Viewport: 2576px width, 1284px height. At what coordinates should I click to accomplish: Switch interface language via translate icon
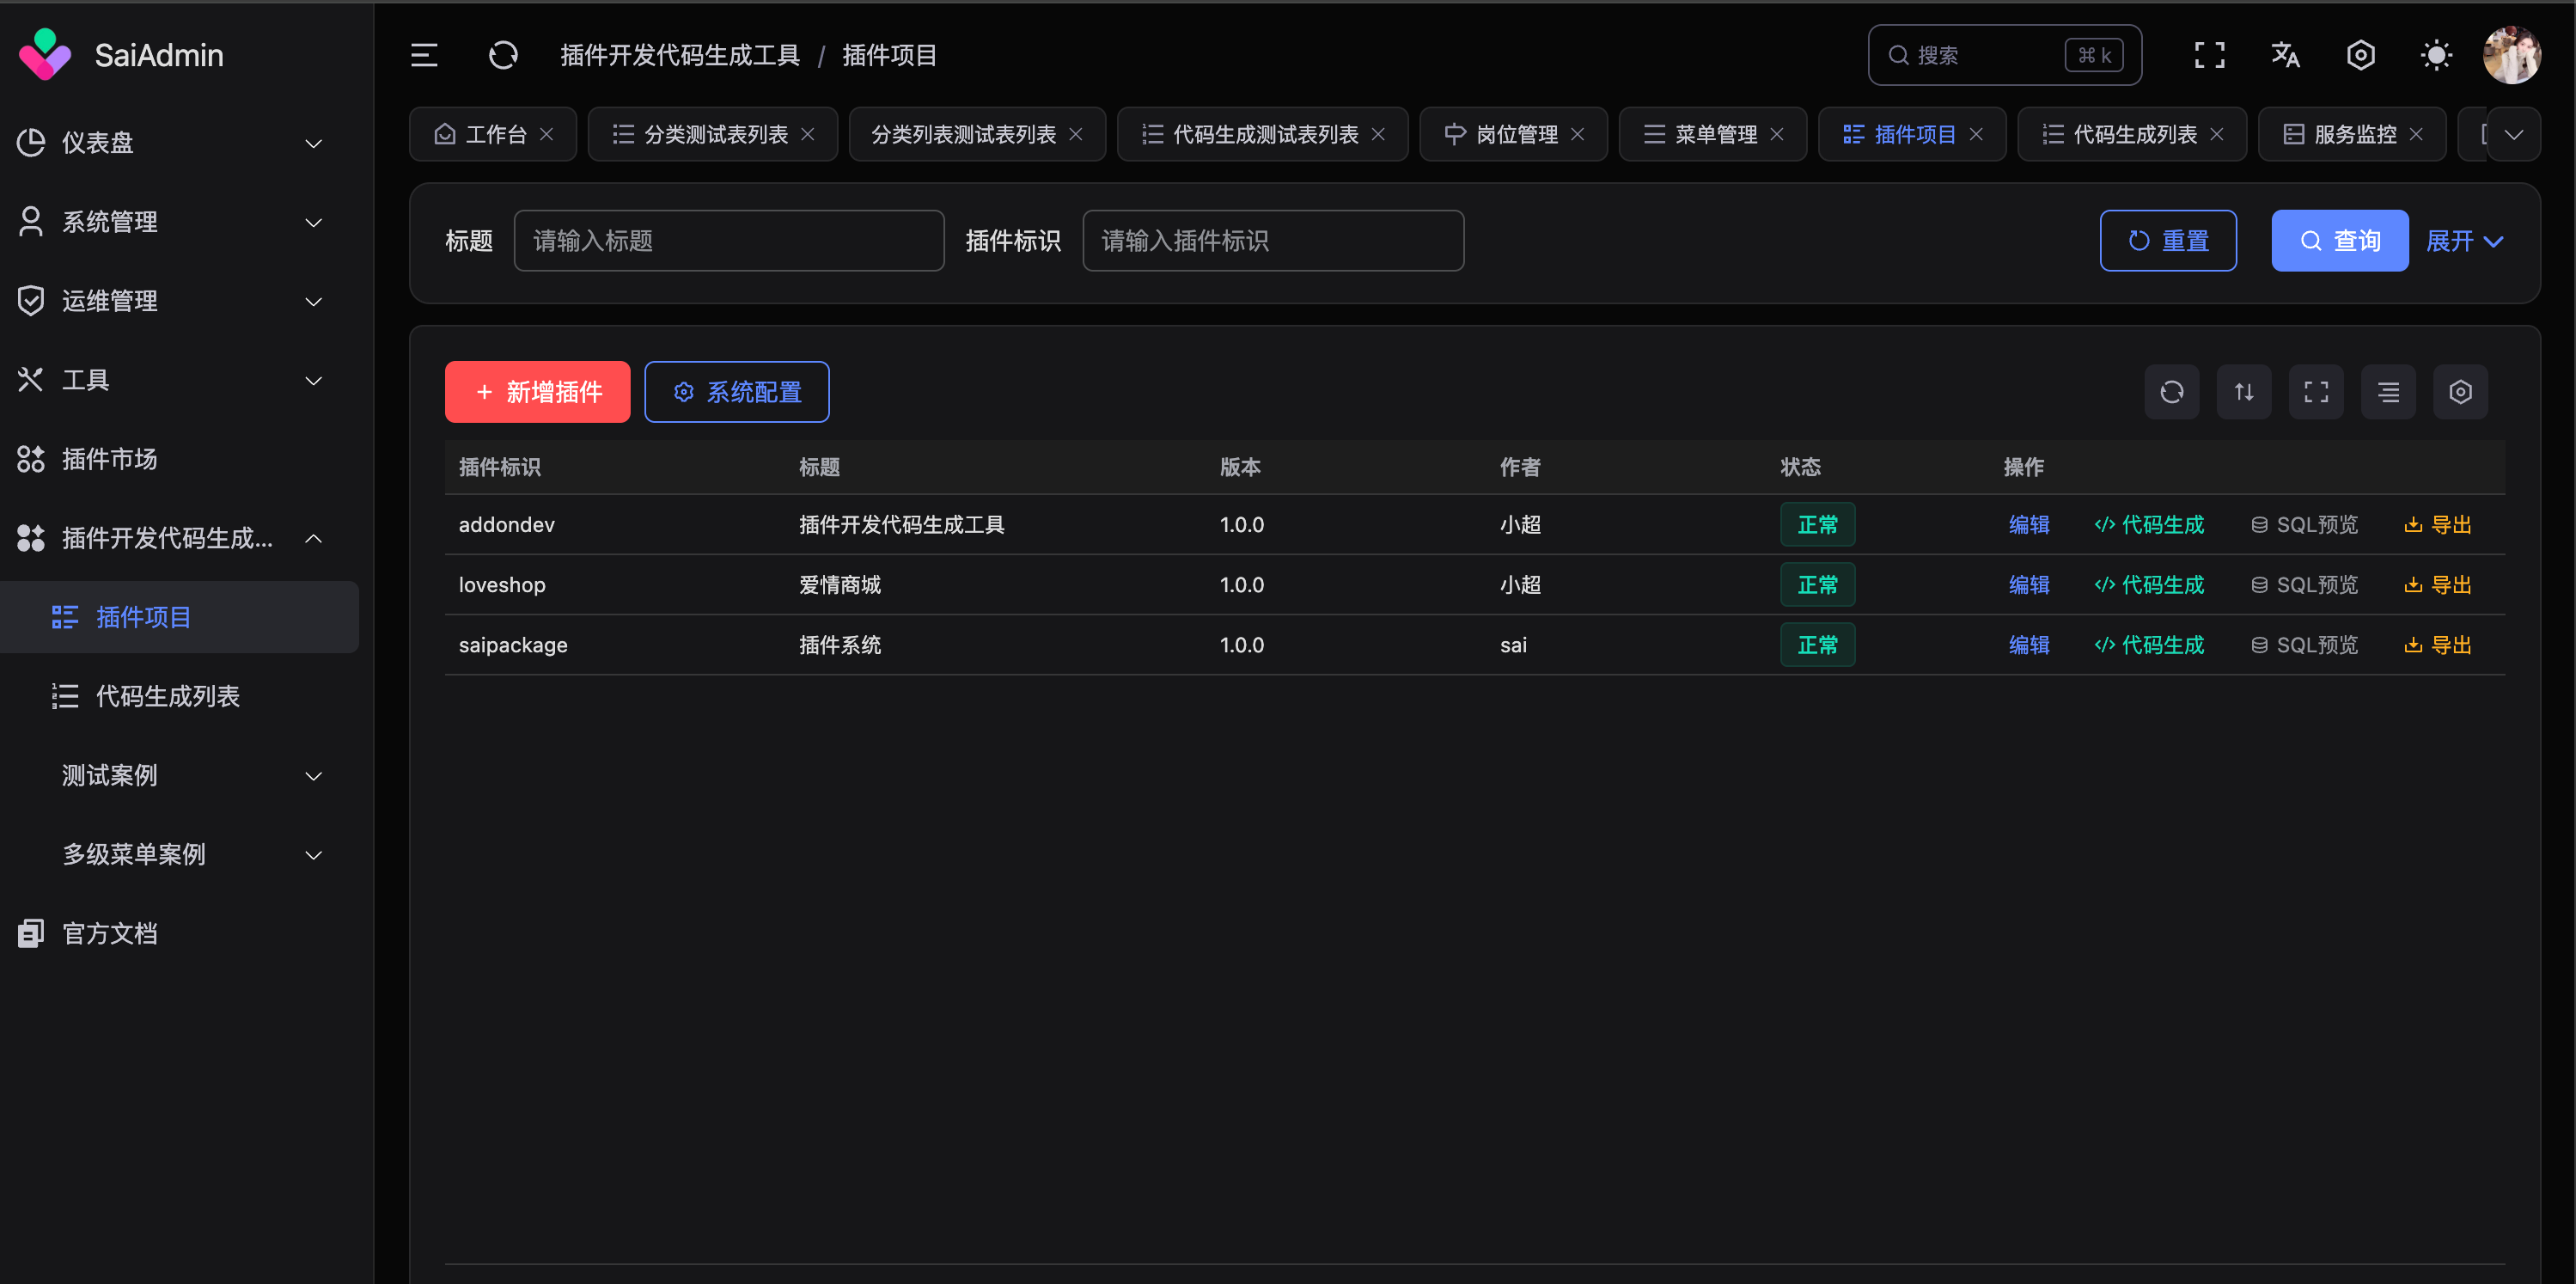coord(2285,55)
